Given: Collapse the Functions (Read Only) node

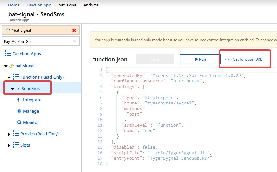Looking at the screenshot, I should point(9,77).
